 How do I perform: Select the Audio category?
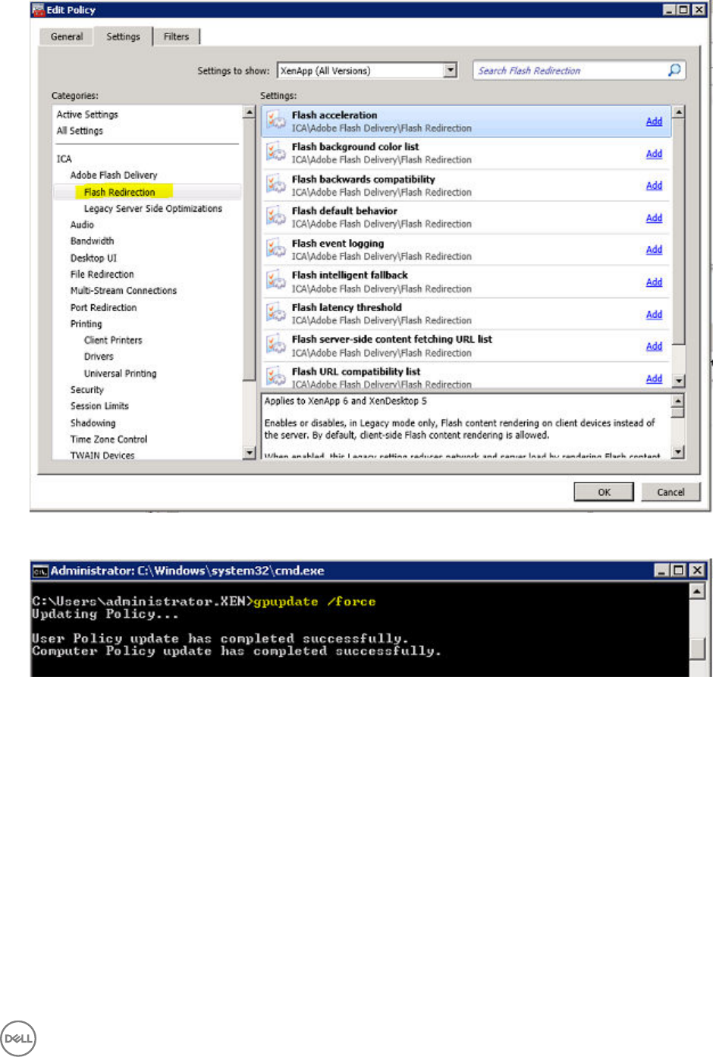82,225
